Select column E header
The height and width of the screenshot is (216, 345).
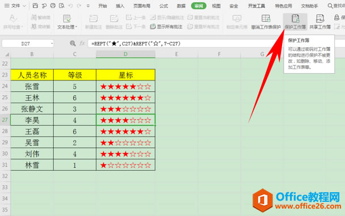[x=176, y=54]
